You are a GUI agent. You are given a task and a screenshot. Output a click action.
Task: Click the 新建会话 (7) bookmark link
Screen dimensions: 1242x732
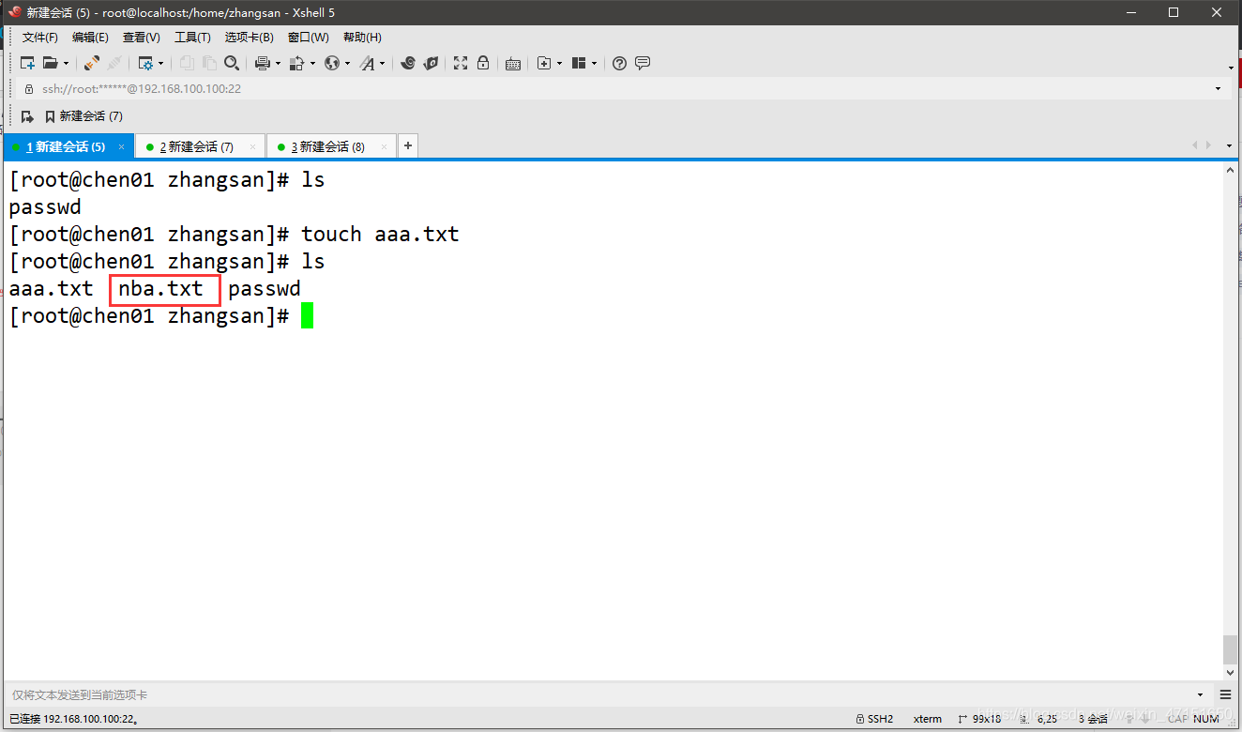pos(83,116)
